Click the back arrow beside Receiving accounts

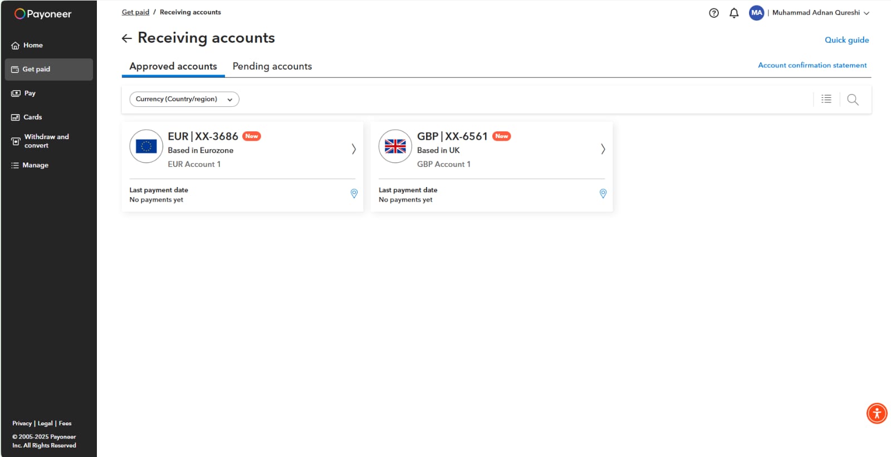click(127, 38)
